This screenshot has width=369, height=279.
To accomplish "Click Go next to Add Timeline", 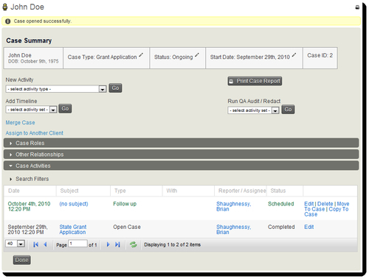I will (65, 108).
